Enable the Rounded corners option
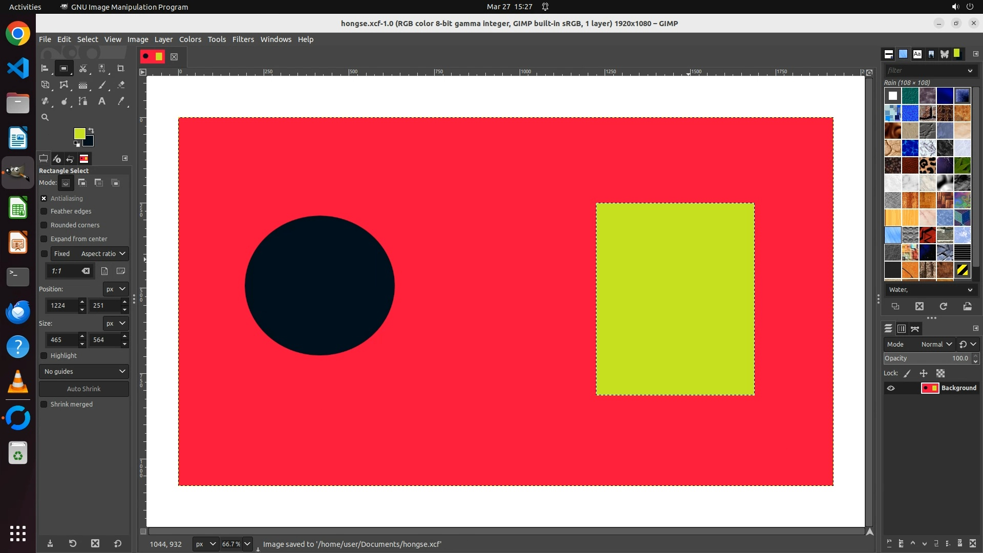 click(44, 225)
